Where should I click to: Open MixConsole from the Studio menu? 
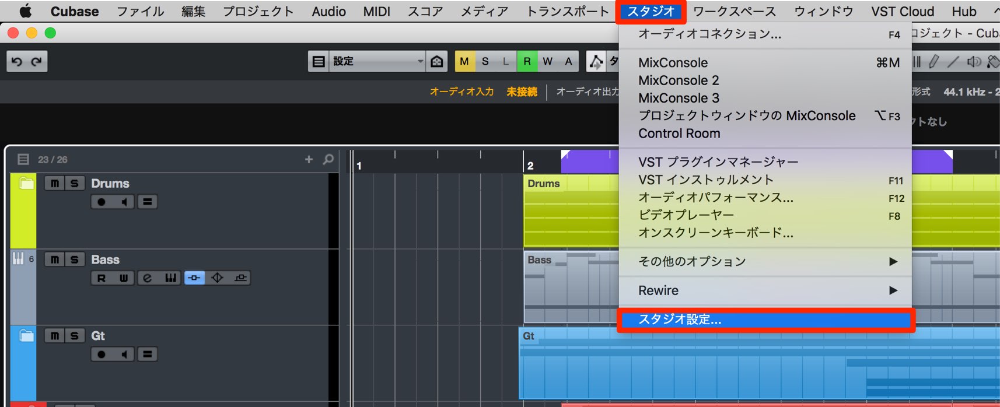pos(765,62)
